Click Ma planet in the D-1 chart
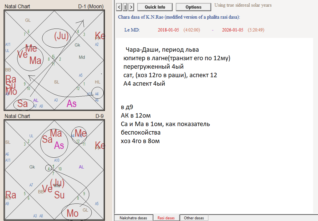This screenshot has width=318, height=221. [35, 60]
